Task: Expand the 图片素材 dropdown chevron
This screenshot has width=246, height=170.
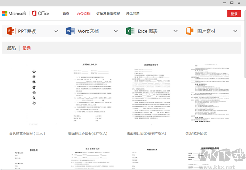Action: coord(235,31)
